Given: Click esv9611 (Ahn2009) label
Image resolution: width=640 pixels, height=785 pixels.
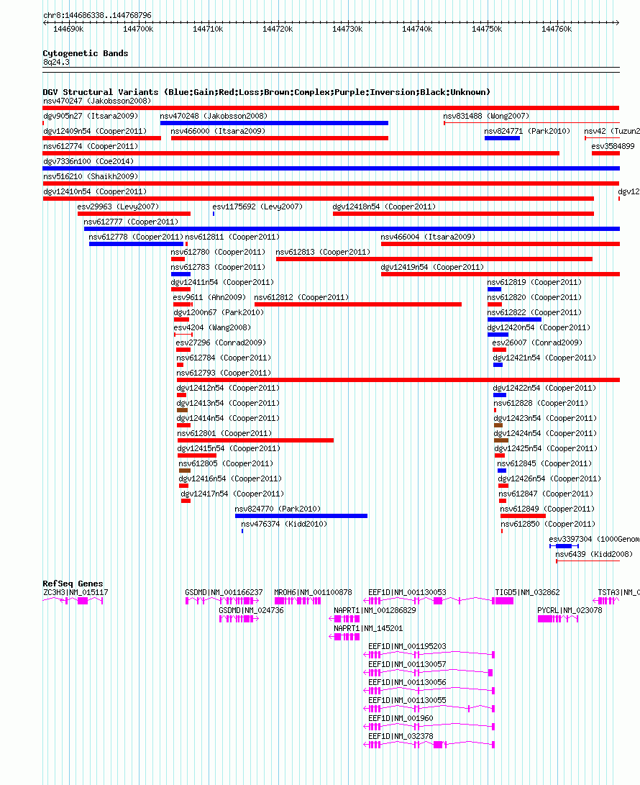Looking at the screenshot, I should [209, 297].
